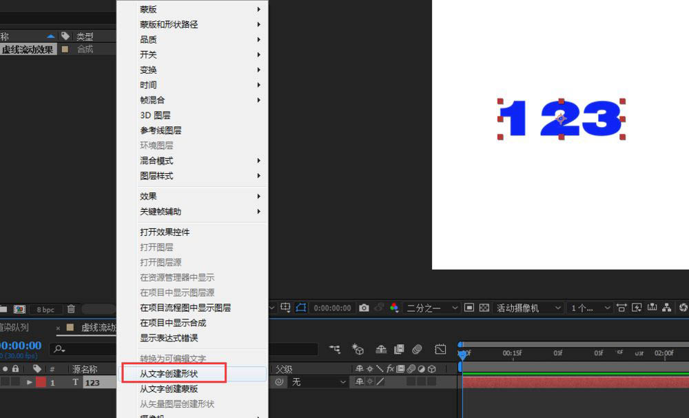Viewport: 689px width, 418px height.
Task: Toggle Shy for the 123 layer
Action: click(359, 381)
